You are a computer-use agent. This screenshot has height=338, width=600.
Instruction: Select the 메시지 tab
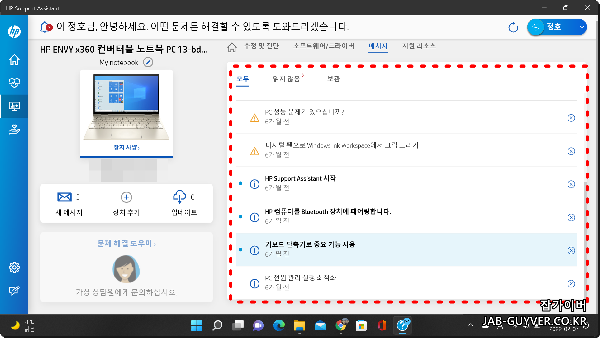point(378,46)
